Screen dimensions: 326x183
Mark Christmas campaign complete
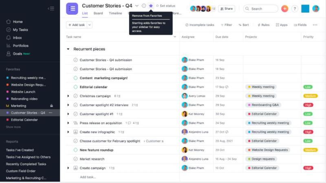[75, 96]
